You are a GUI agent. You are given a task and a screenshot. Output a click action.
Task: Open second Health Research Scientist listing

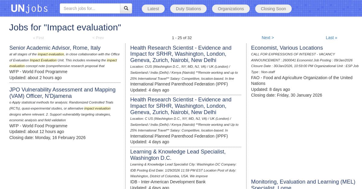pos(181,106)
